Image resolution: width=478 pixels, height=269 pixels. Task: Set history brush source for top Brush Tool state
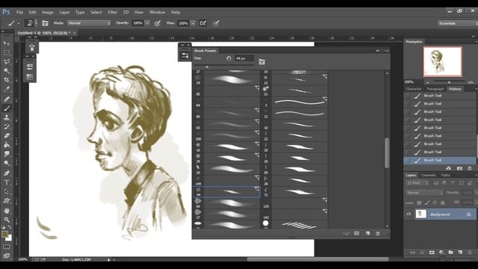coord(408,96)
